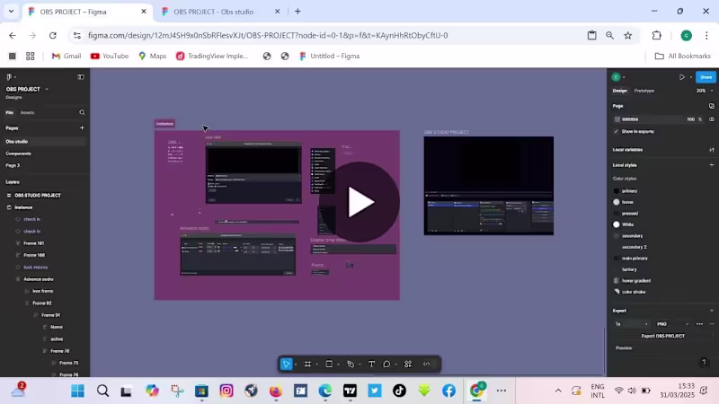Screen dimensions: 719x404
Task: Switch to OBS PROJECT - Obs studio browser tab
Action: click(213, 12)
